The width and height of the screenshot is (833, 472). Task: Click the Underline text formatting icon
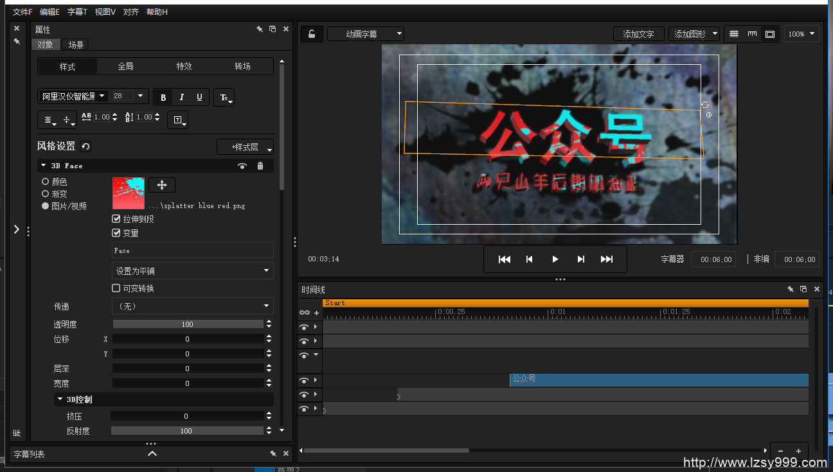199,98
